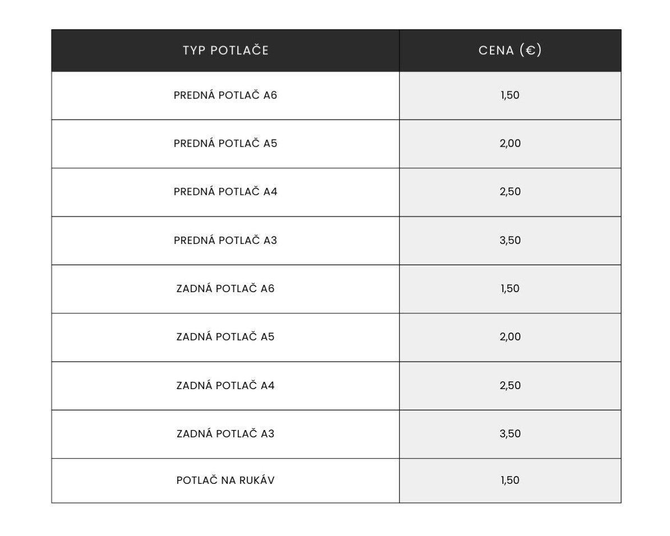Select the ZADNÁ POTLAČ A6 label cell
This screenshot has width=670, height=536.
point(225,289)
